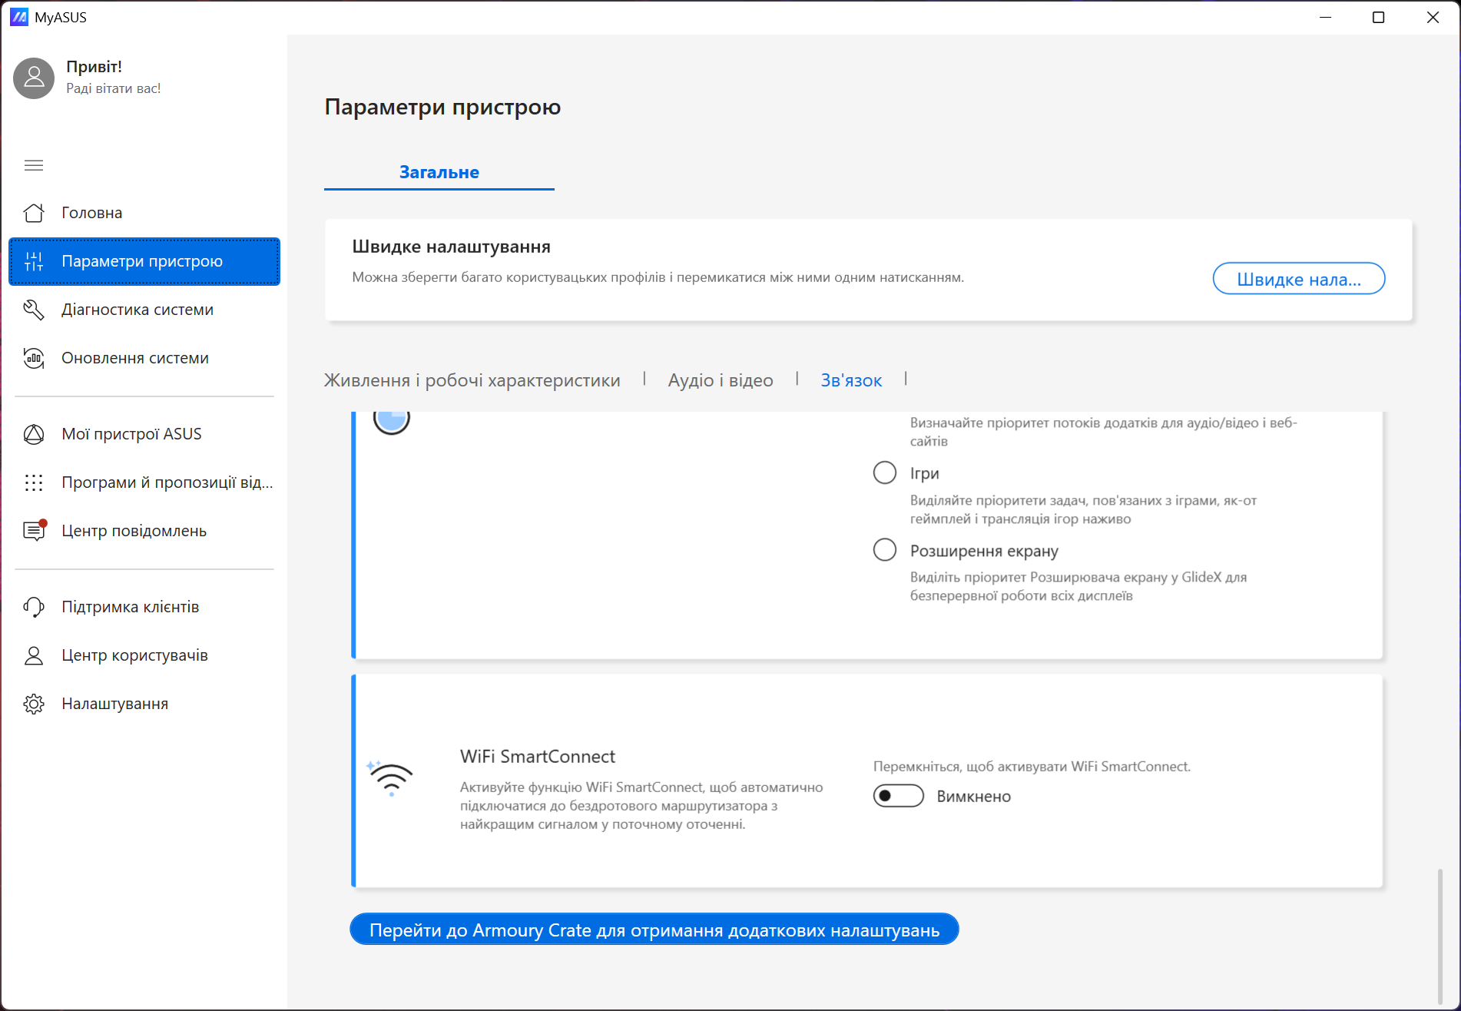1461x1011 pixels.
Task: Click the Armoury Crate settings button
Action: (654, 930)
